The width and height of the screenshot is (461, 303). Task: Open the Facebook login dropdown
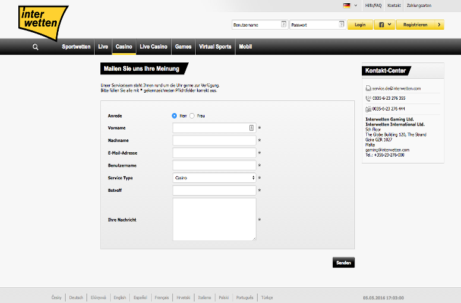[384, 25]
